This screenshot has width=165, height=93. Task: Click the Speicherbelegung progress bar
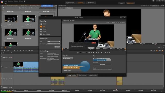(102, 60)
